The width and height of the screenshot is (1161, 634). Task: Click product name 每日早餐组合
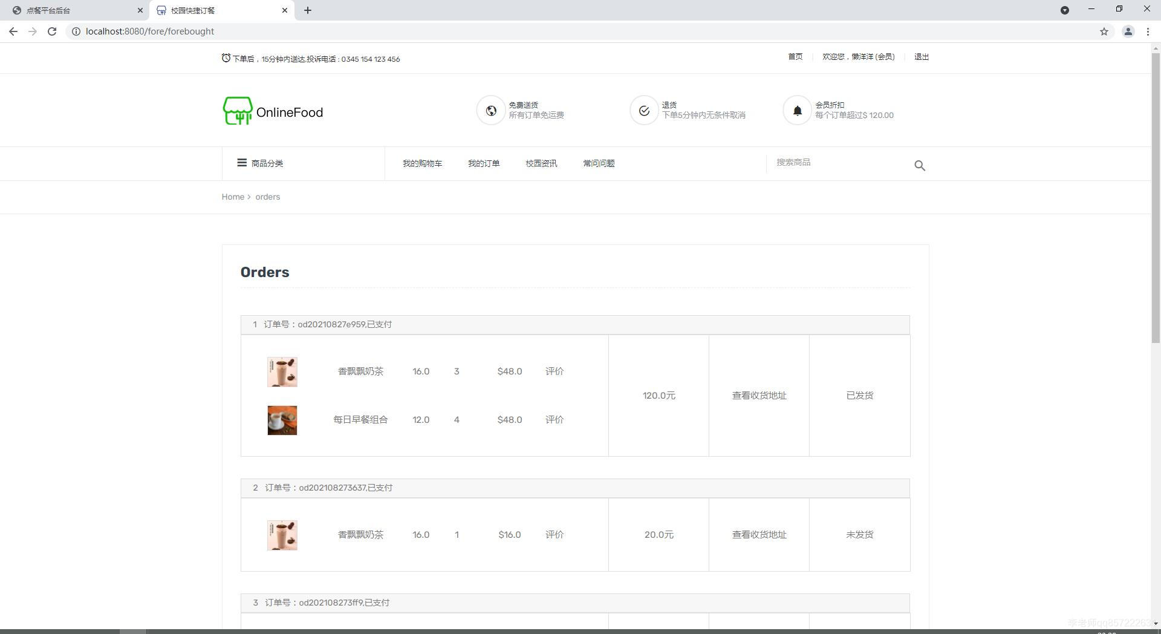pyautogui.click(x=360, y=420)
